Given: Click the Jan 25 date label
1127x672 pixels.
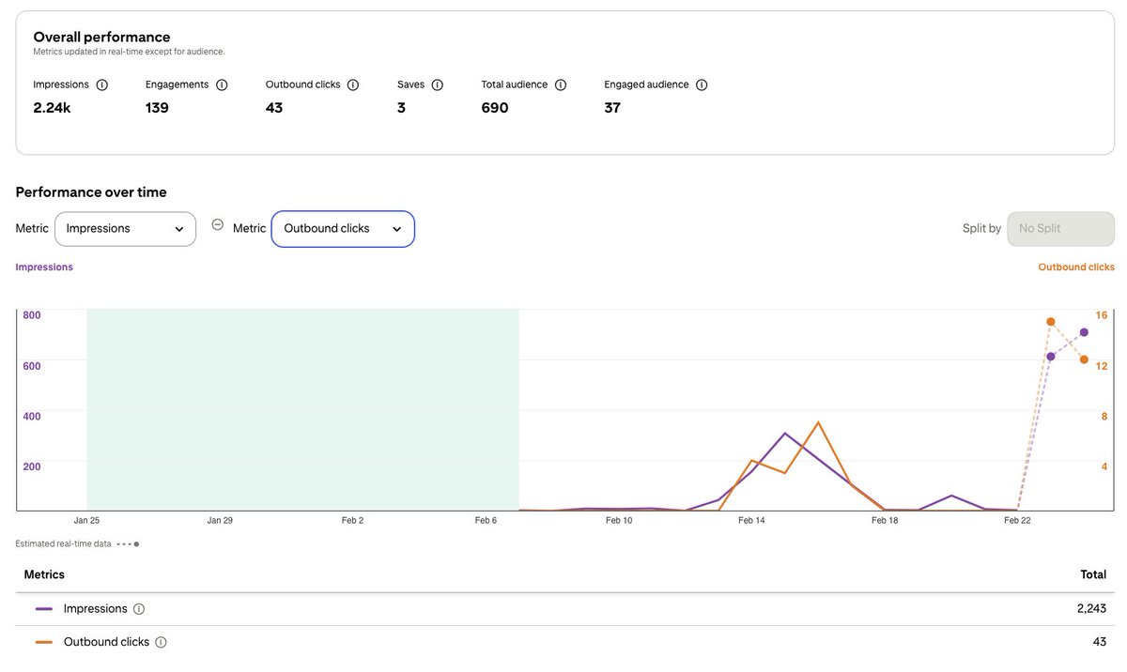Looking at the screenshot, I should 87,520.
